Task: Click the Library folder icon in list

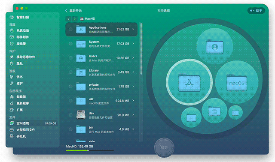Action: pos(81,72)
